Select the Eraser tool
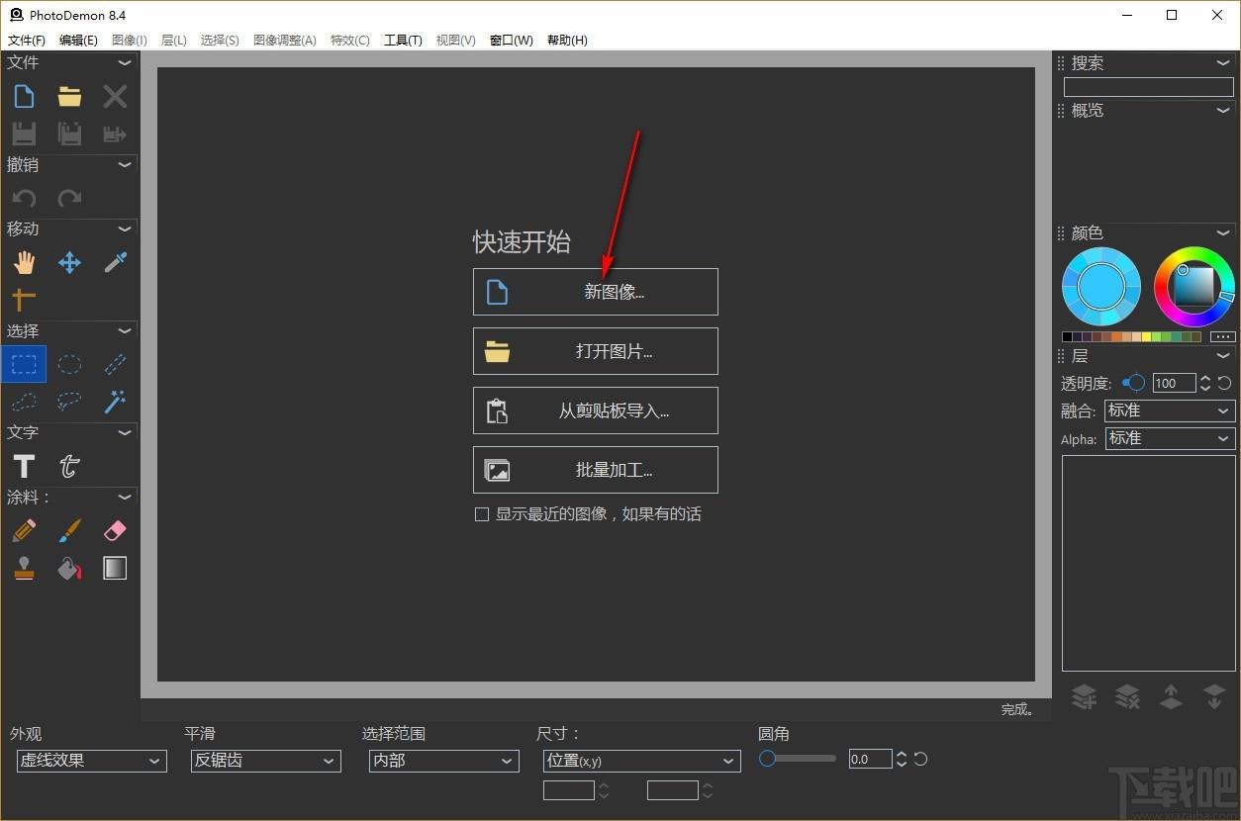This screenshot has height=821, width=1241. point(115,530)
